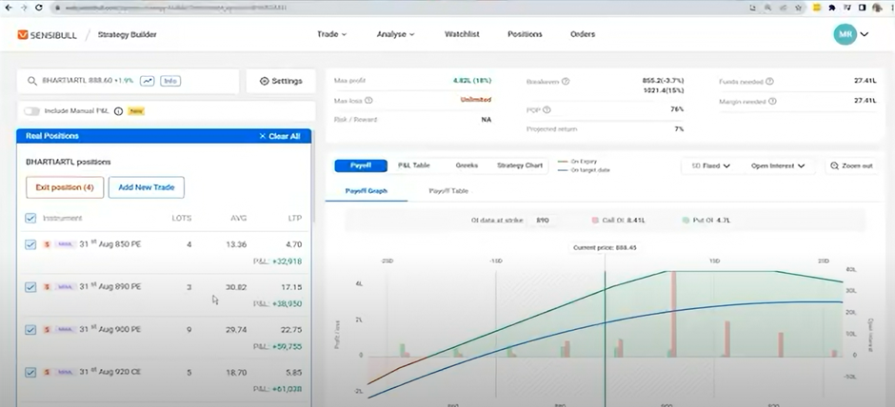Click the green Put OI legend swatch
This screenshot has width=895, height=407.
coord(685,220)
